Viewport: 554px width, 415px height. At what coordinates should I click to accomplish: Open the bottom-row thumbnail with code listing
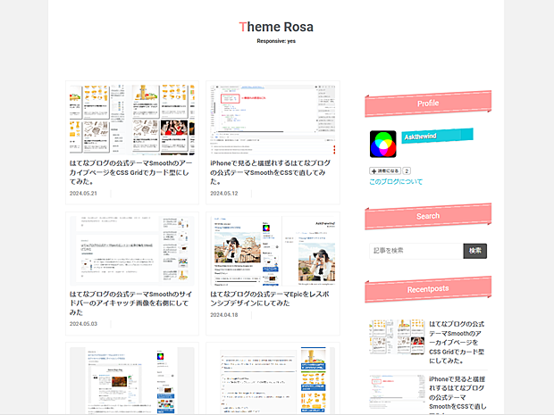(x=273, y=380)
